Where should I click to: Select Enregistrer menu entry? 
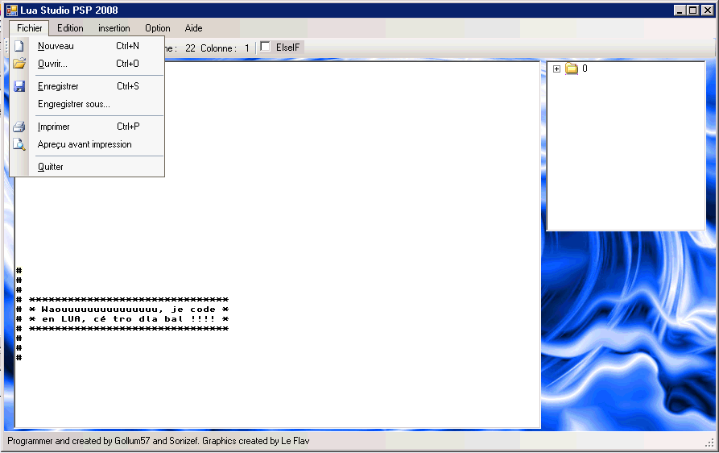click(x=87, y=85)
